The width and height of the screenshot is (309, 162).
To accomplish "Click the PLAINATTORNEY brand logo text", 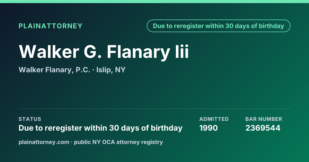I will click(x=50, y=26).
